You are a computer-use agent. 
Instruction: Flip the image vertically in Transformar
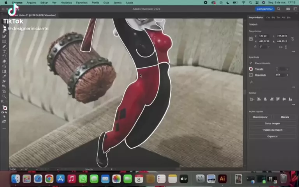tap(286, 47)
